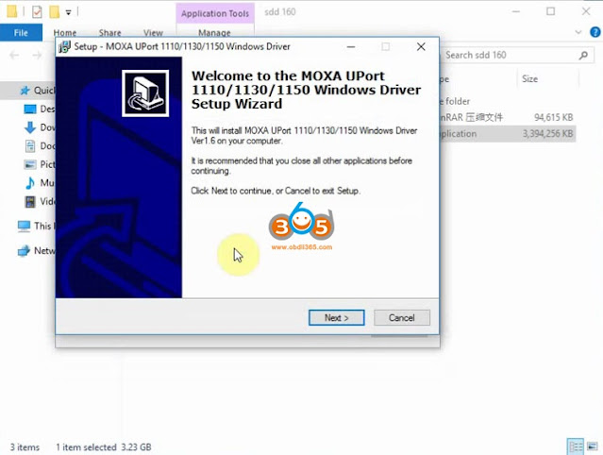
Task: Open the Home ribbon tab
Action: coord(64,33)
